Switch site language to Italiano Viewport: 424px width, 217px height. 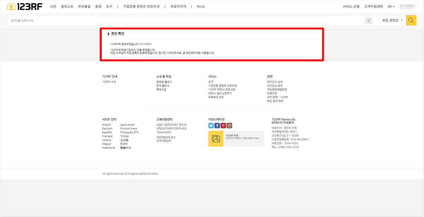tap(107, 140)
